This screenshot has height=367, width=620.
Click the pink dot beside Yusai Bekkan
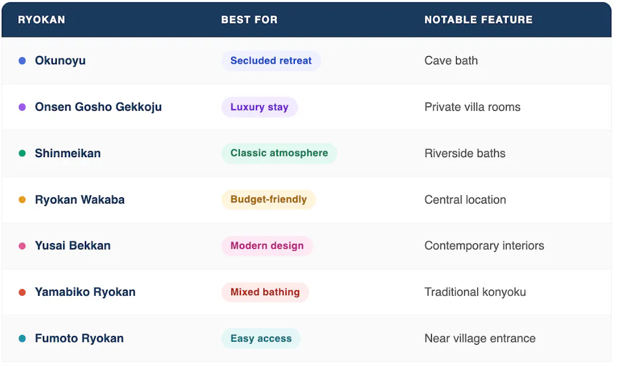click(x=22, y=246)
